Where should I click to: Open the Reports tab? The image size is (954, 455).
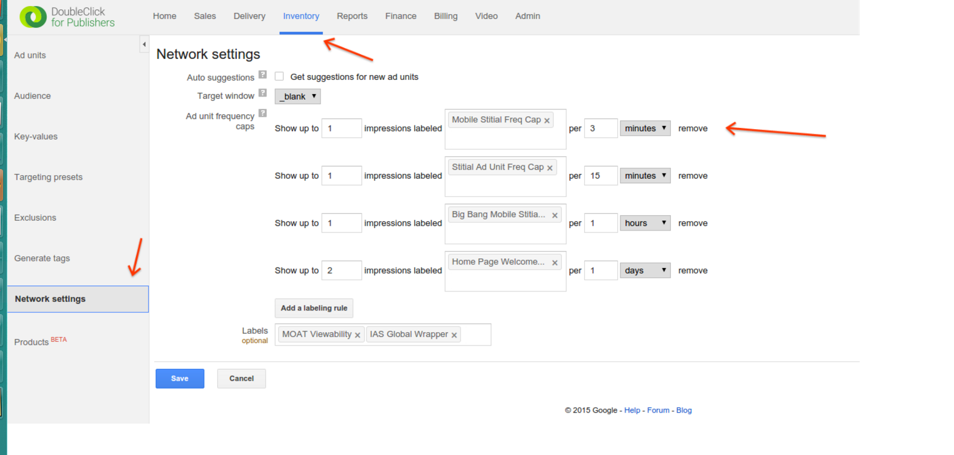353,16
